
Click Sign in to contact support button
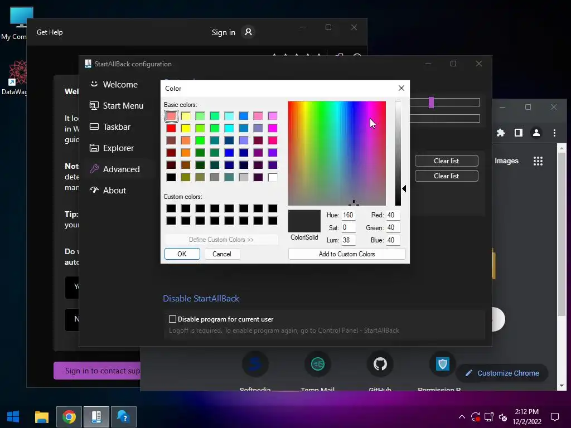(x=97, y=371)
